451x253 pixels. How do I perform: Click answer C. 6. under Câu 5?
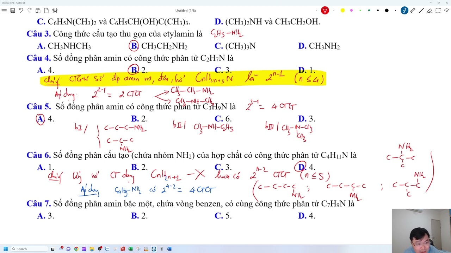click(x=223, y=119)
